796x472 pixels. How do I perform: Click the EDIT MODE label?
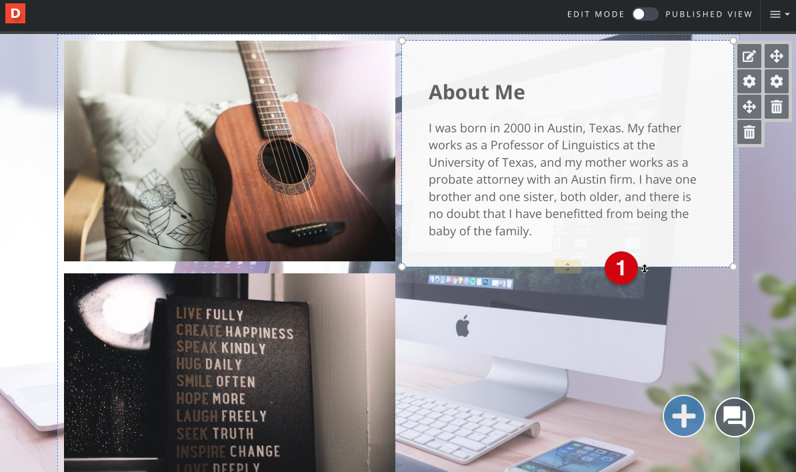[x=595, y=14]
